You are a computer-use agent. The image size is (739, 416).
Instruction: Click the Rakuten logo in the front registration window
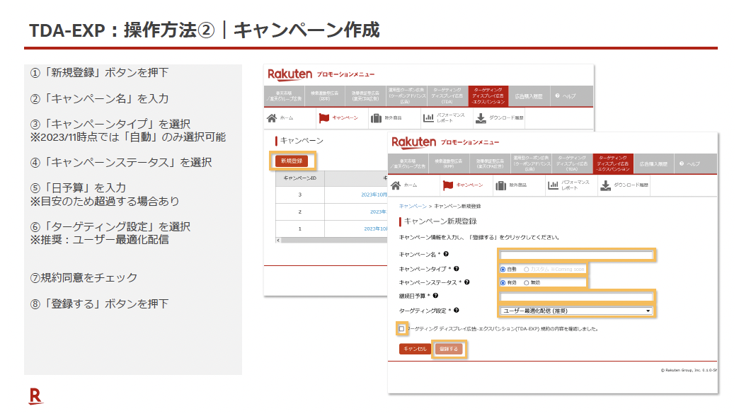point(414,142)
